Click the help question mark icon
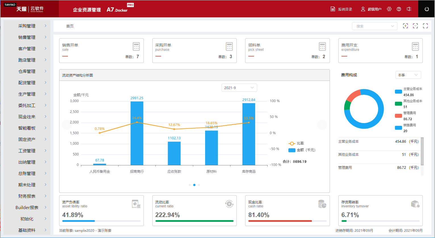435x238 pixels. point(399,9)
